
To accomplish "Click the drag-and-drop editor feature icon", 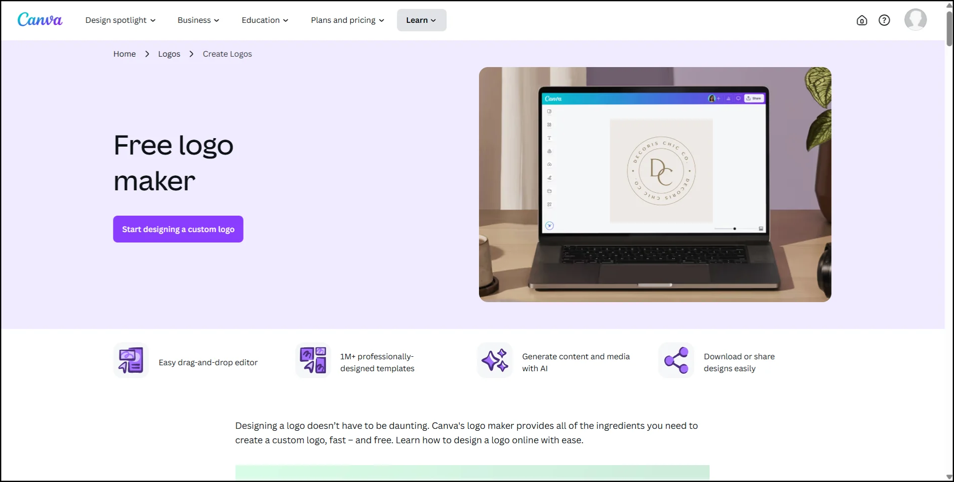I will coord(130,360).
